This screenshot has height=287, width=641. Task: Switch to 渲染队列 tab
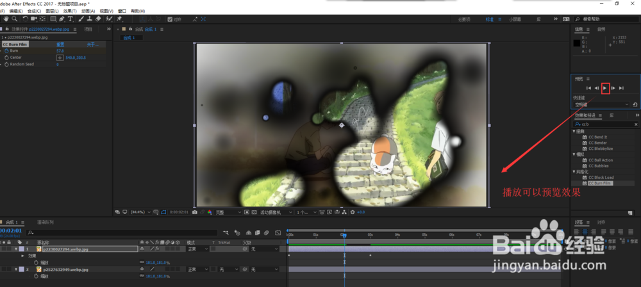46,222
